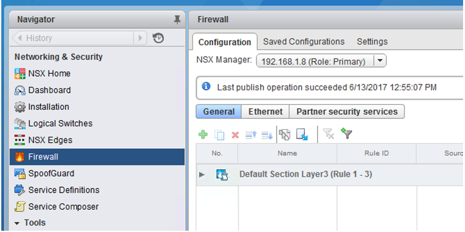Screen dimensions: 465x232
Task: Click the green plus add rule icon
Action: (x=203, y=135)
